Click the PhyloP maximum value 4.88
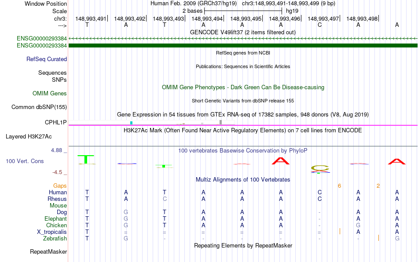 (x=56, y=150)
